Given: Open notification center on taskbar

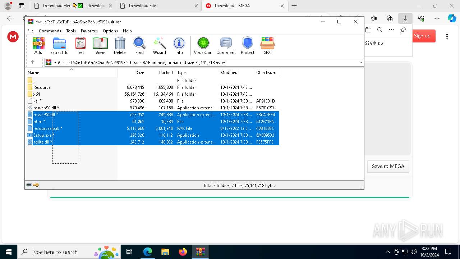Looking at the screenshot, I should [448, 252].
